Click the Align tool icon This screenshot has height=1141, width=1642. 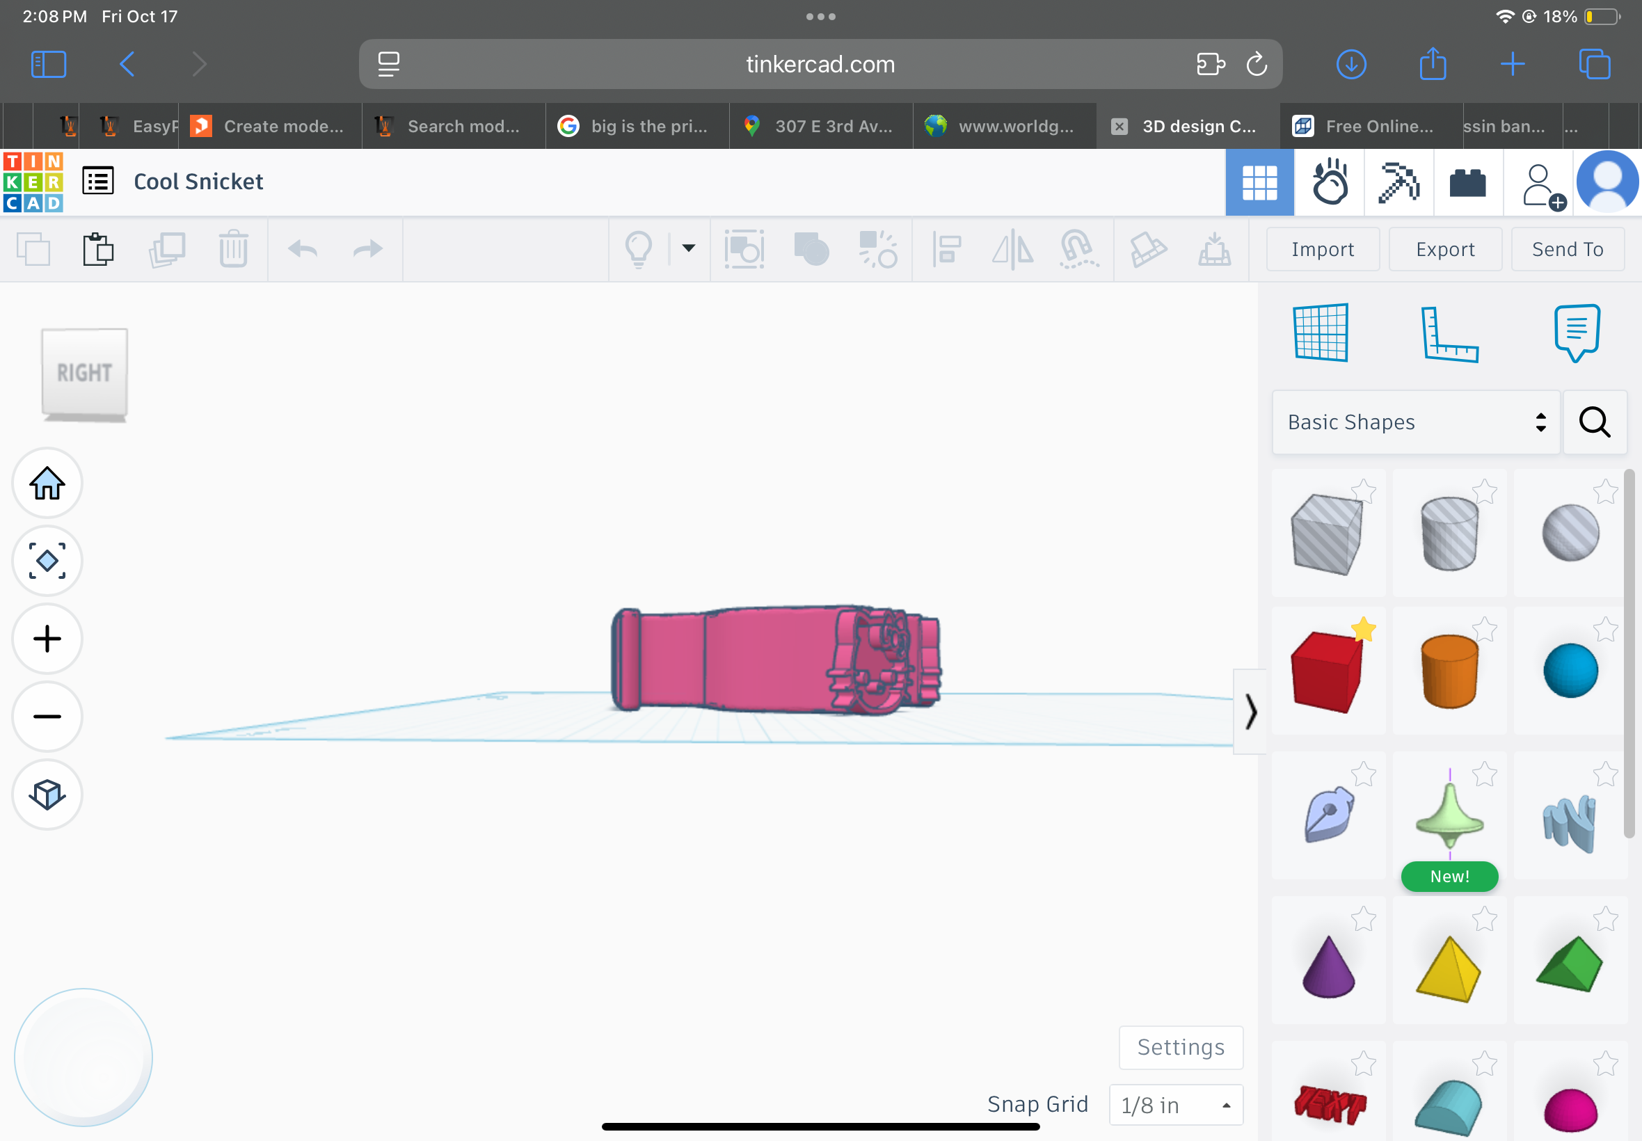(946, 250)
